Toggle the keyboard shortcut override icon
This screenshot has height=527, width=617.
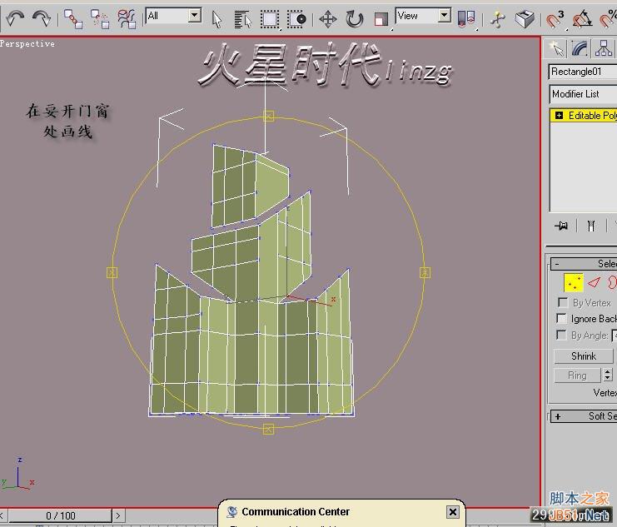click(x=525, y=19)
